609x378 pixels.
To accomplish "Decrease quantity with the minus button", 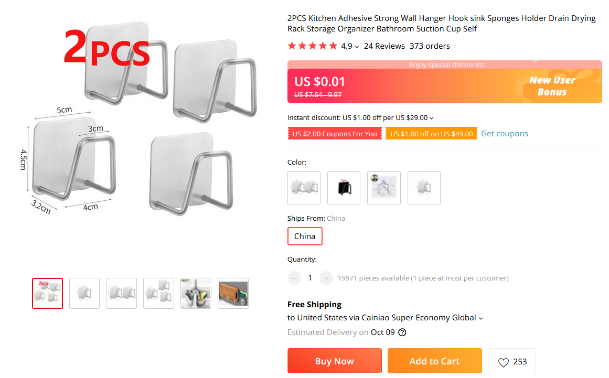I will (294, 278).
